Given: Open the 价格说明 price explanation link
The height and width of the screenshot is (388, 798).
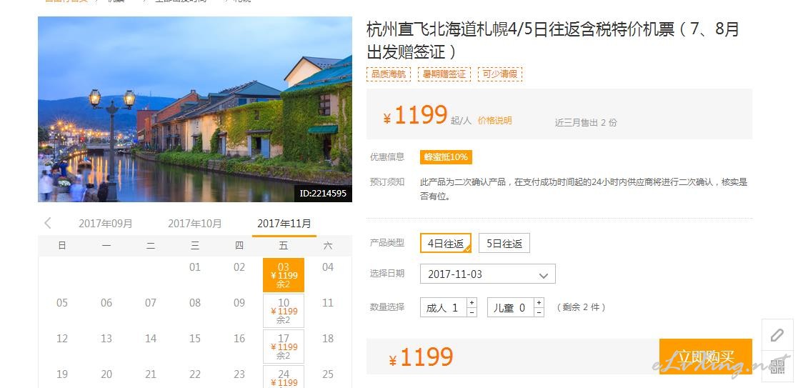Looking at the screenshot, I should tap(494, 121).
